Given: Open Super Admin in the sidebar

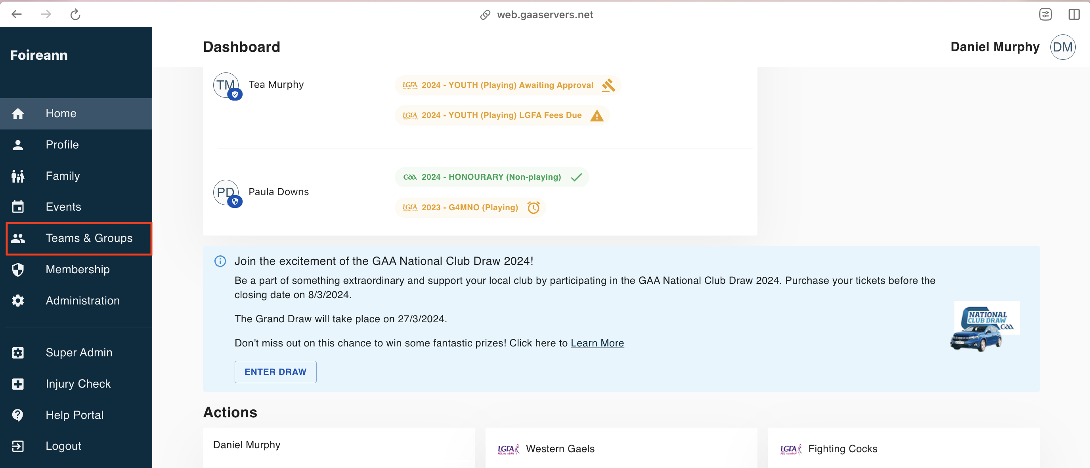Looking at the screenshot, I should tap(76, 353).
